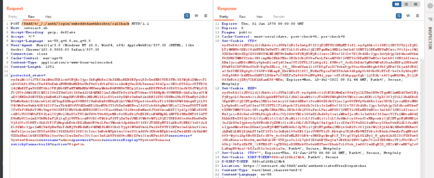Image resolution: width=434 pixels, height=178 pixels.
Task: Switch to side-by-side split layout
Action: click(397, 4)
